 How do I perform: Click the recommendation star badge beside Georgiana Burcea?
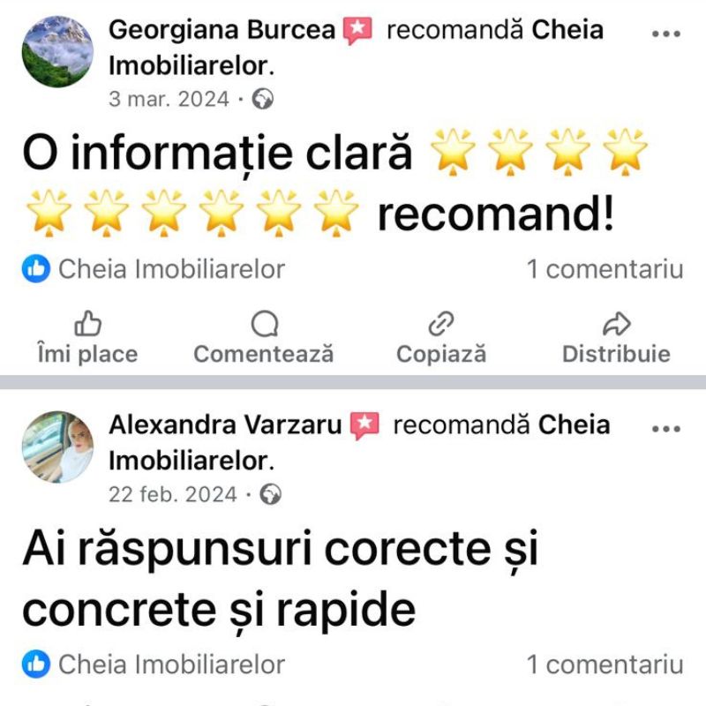tap(357, 31)
